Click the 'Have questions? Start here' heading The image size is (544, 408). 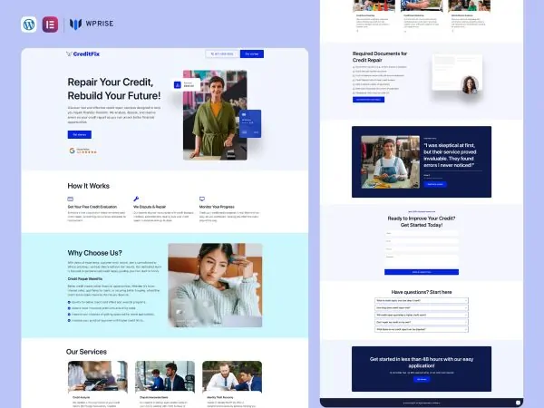click(422, 292)
